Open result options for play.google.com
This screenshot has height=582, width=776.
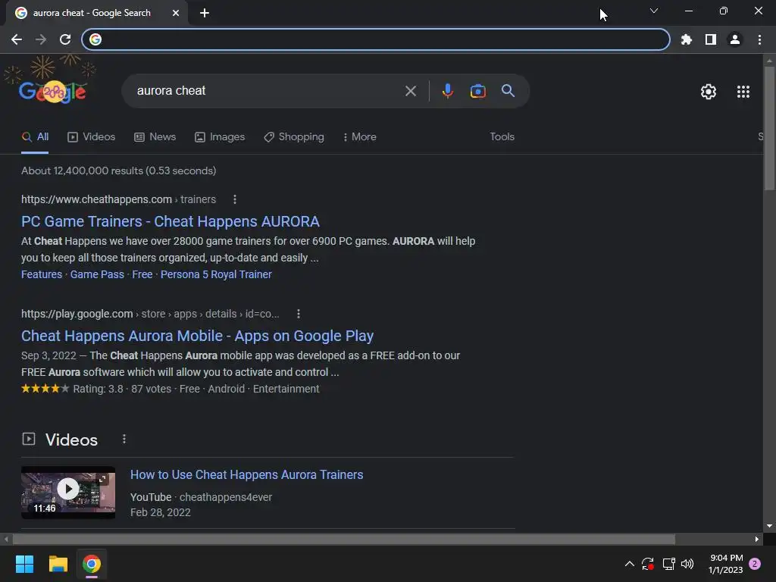point(298,314)
